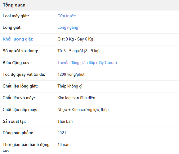Select the 2021 product line value

pos(62,133)
